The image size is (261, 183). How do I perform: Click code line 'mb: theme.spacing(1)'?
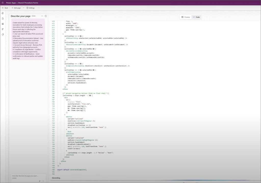[x=77, y=110]
